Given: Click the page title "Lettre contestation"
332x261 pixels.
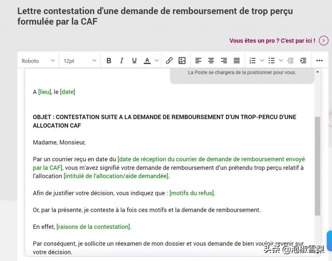Looking at the screenshot, I should click(155, 16).
